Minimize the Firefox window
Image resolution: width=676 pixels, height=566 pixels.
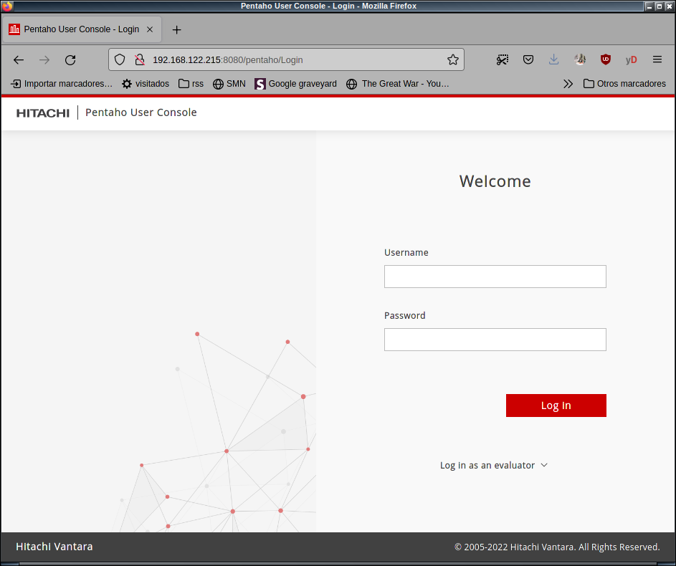(649, 6)
